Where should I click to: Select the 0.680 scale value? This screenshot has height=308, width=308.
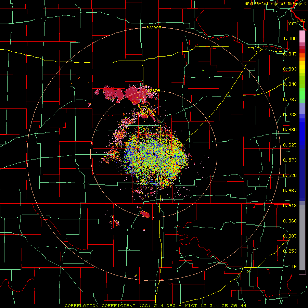click(290, 130)
